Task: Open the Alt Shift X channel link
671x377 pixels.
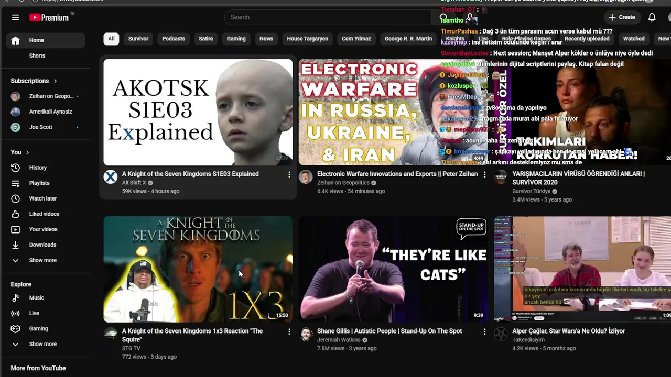Action: coord(134,183)
